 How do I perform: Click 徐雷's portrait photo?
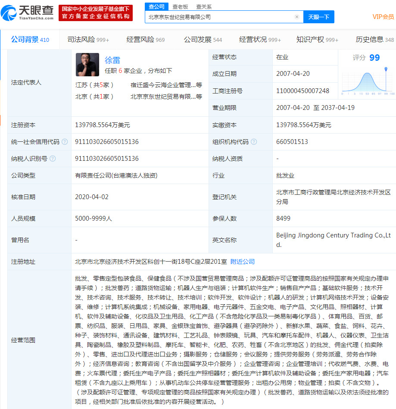[87, 65]
